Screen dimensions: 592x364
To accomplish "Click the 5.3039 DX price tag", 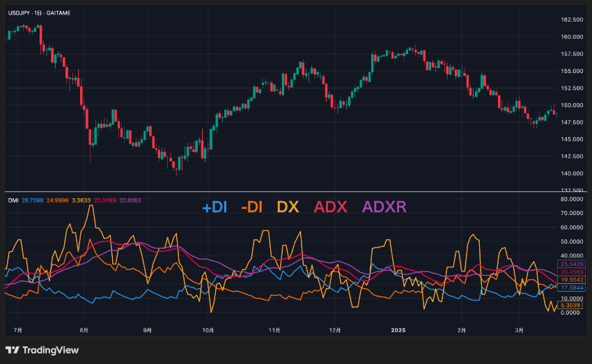I will (570, 305).
